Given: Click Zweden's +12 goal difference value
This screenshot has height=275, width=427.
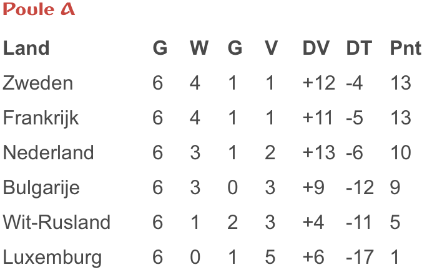Looking at the screenshot, I should click(318, 83).
